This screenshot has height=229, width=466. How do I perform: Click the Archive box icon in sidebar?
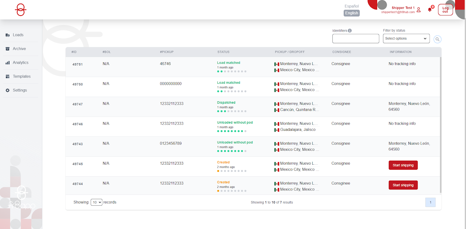[x=7, y=49]
